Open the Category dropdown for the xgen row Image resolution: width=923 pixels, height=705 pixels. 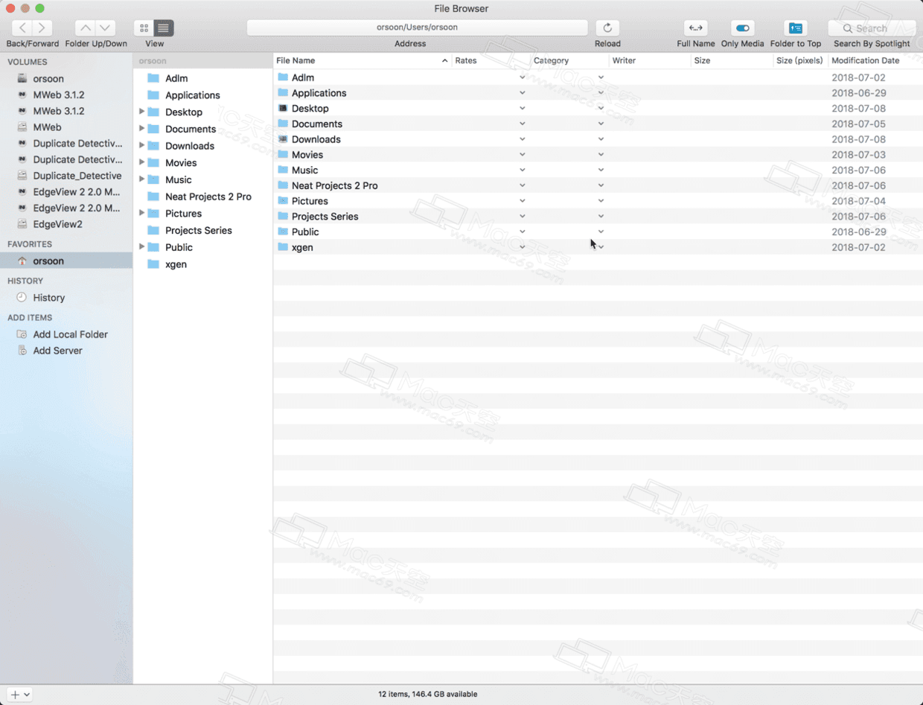(601, 247)
